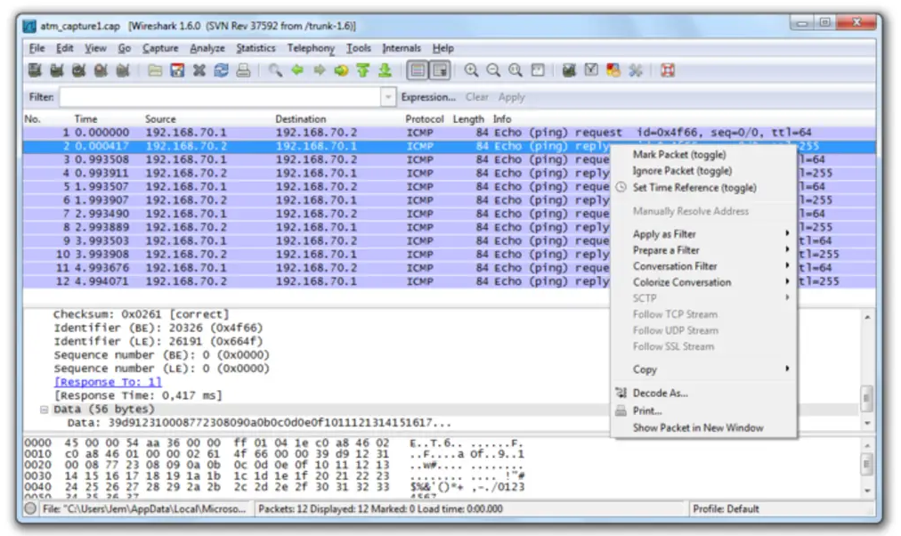Close this capture file X icon
The image size is (901, 536).
[x=199, y=70]
